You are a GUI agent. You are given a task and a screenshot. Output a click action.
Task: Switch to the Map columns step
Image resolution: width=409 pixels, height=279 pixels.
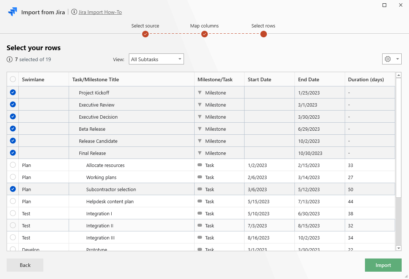pos(204,34)
